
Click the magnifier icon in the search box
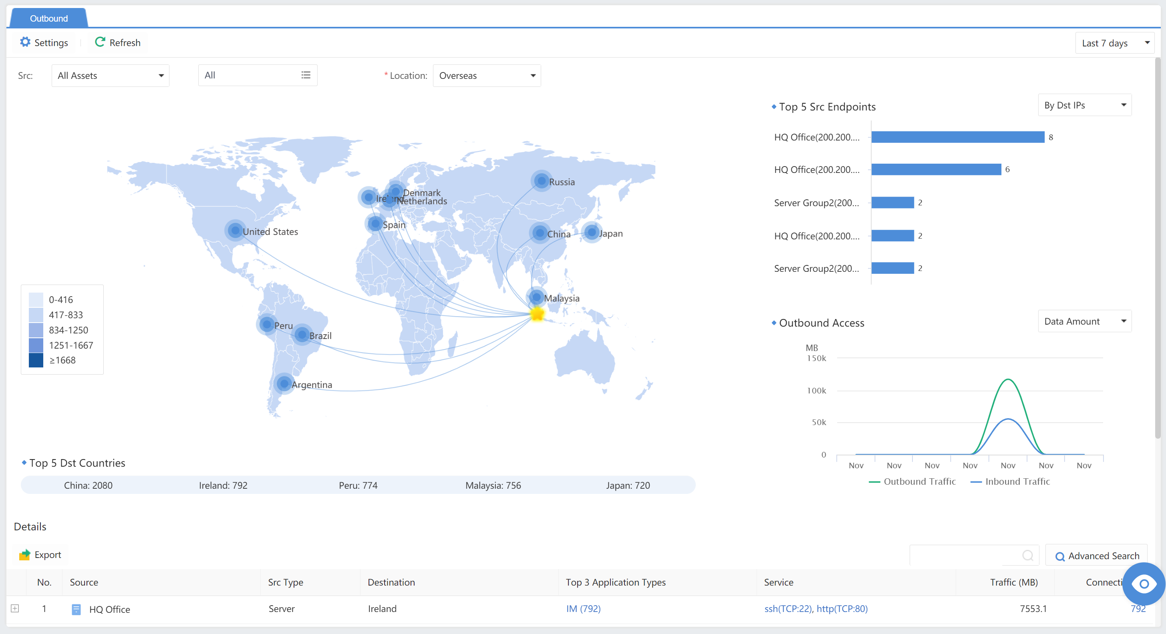1027,555
